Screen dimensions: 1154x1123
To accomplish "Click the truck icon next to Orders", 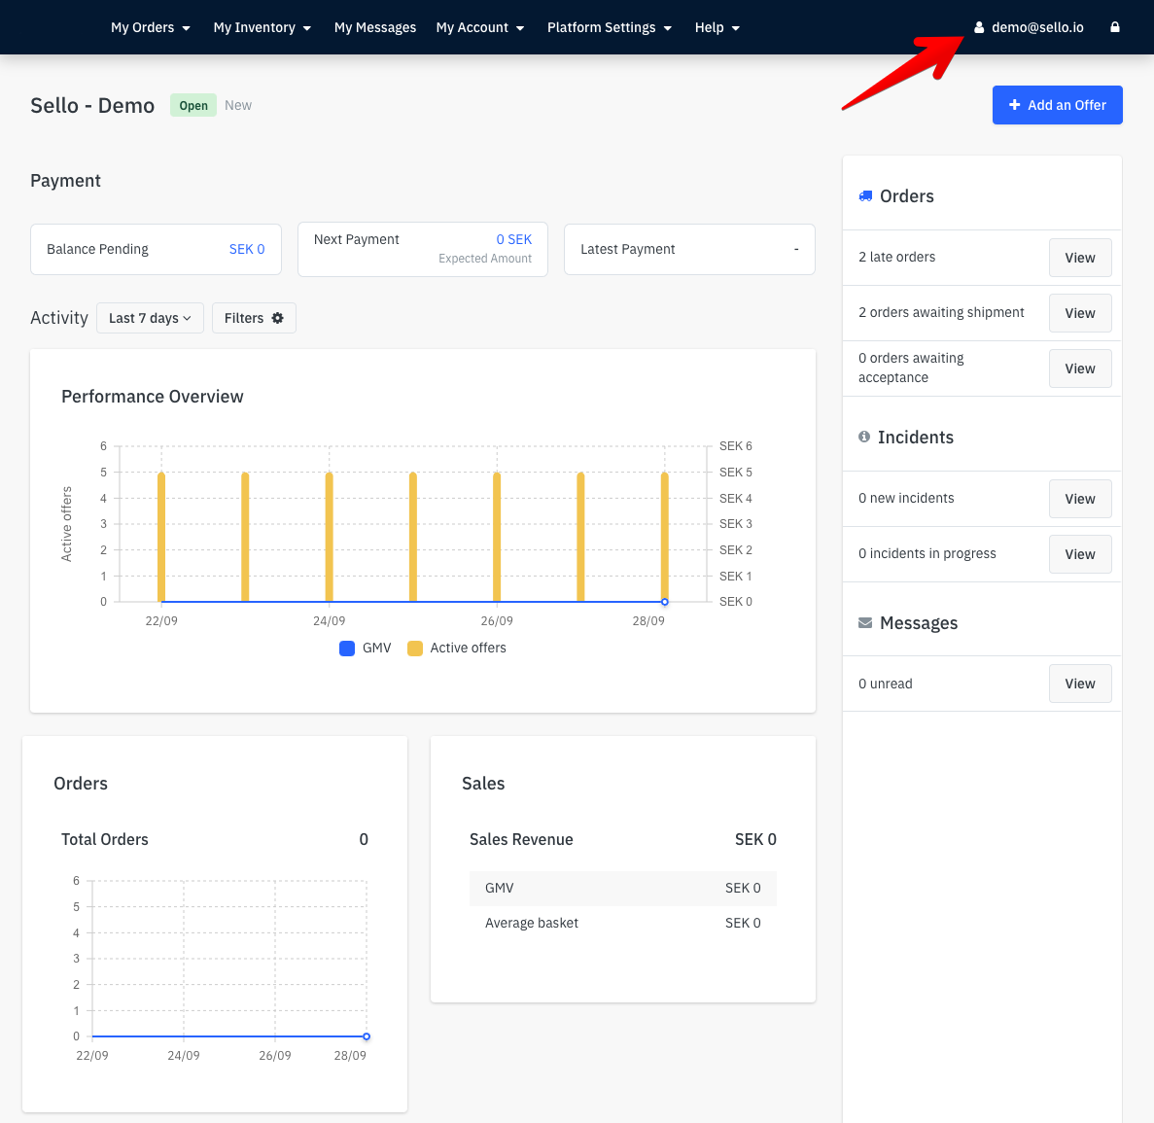I will click(x=865, y=195).
